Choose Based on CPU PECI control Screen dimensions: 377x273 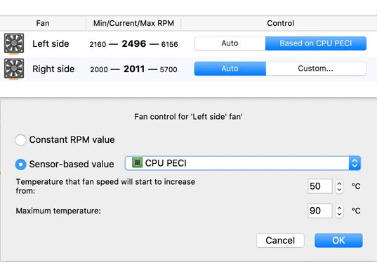[x=316, y=43]
